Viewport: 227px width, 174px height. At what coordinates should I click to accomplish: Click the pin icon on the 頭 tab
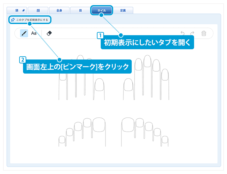[x=23, y=11]
